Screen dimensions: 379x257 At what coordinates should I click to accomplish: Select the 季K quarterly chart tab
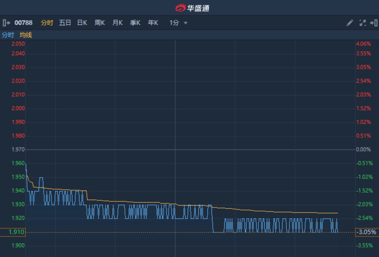135,23
